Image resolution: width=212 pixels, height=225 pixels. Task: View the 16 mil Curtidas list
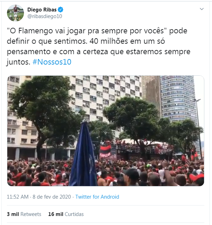pos(66,214)
